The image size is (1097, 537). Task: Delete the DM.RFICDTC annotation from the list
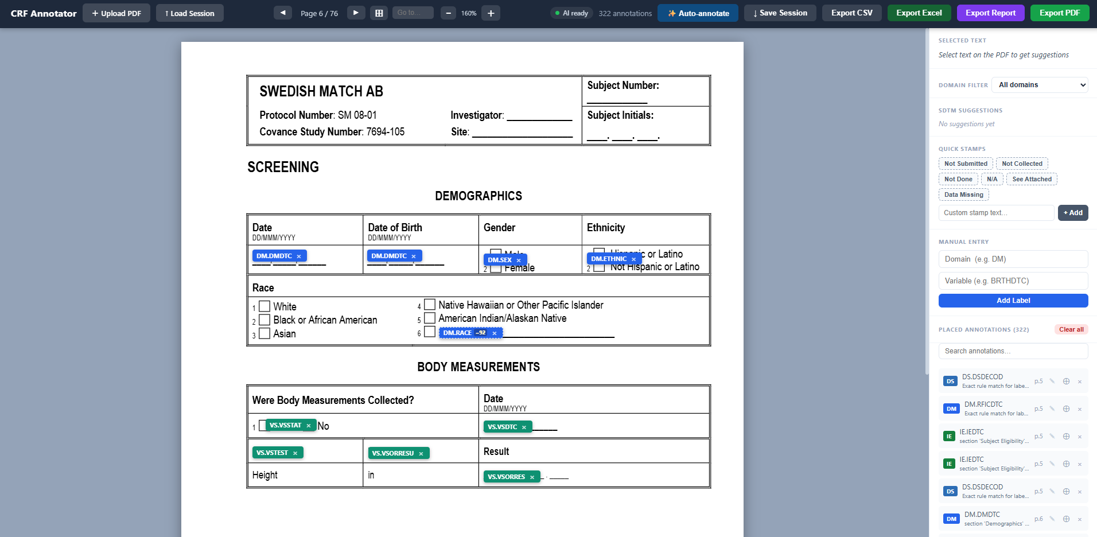[x=1080, y=409]
